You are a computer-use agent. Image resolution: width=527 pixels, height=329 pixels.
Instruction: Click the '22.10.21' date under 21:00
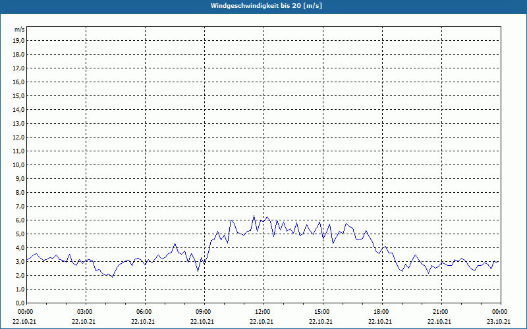(x=439, y=322)
